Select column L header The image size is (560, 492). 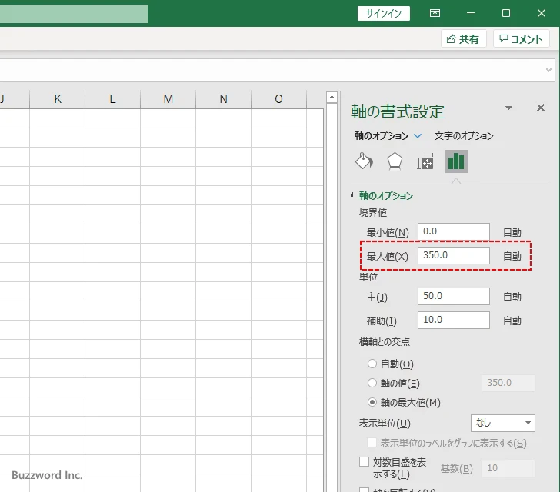tap(113, 99)
